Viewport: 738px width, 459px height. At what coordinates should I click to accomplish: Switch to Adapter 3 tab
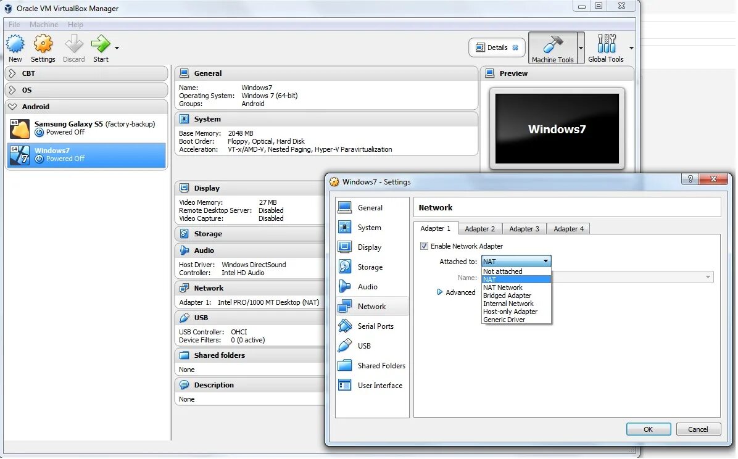coord(524,229)
